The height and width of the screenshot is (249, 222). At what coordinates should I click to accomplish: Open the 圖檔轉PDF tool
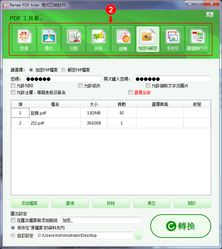197,39
